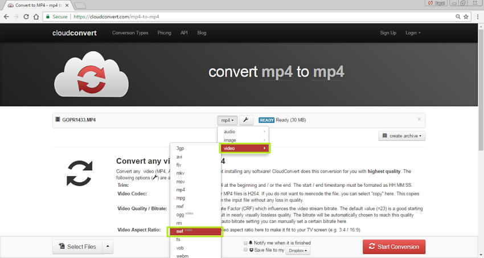Choose mxf from the video format list
The image size is (484, 258).
195,206
